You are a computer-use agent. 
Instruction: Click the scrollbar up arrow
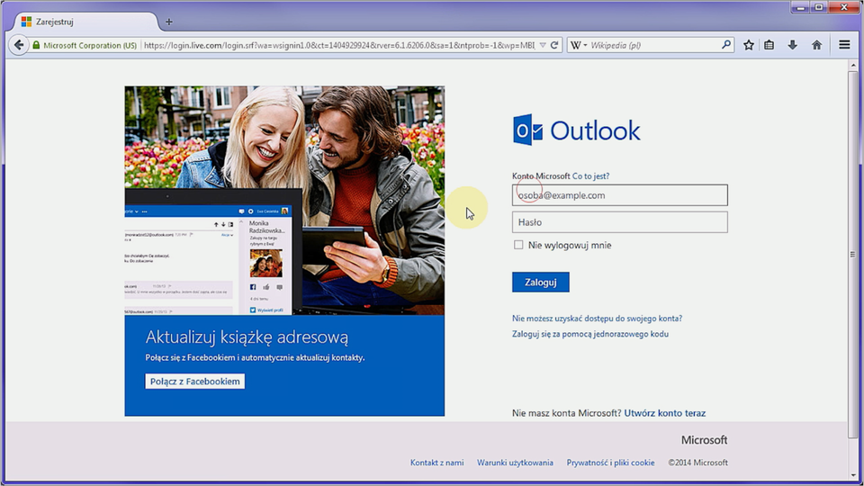click(853, 65)
